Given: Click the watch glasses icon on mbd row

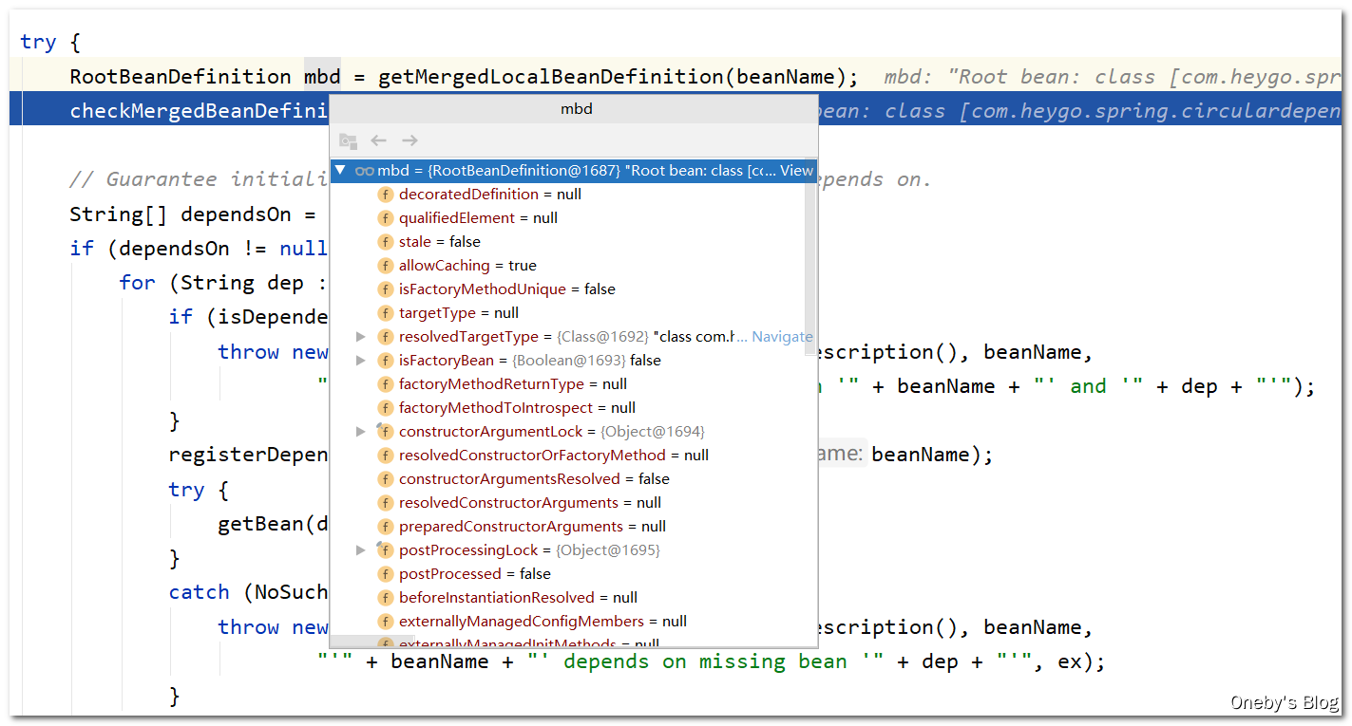Looking at the screenshot, I should click(364, 171).
